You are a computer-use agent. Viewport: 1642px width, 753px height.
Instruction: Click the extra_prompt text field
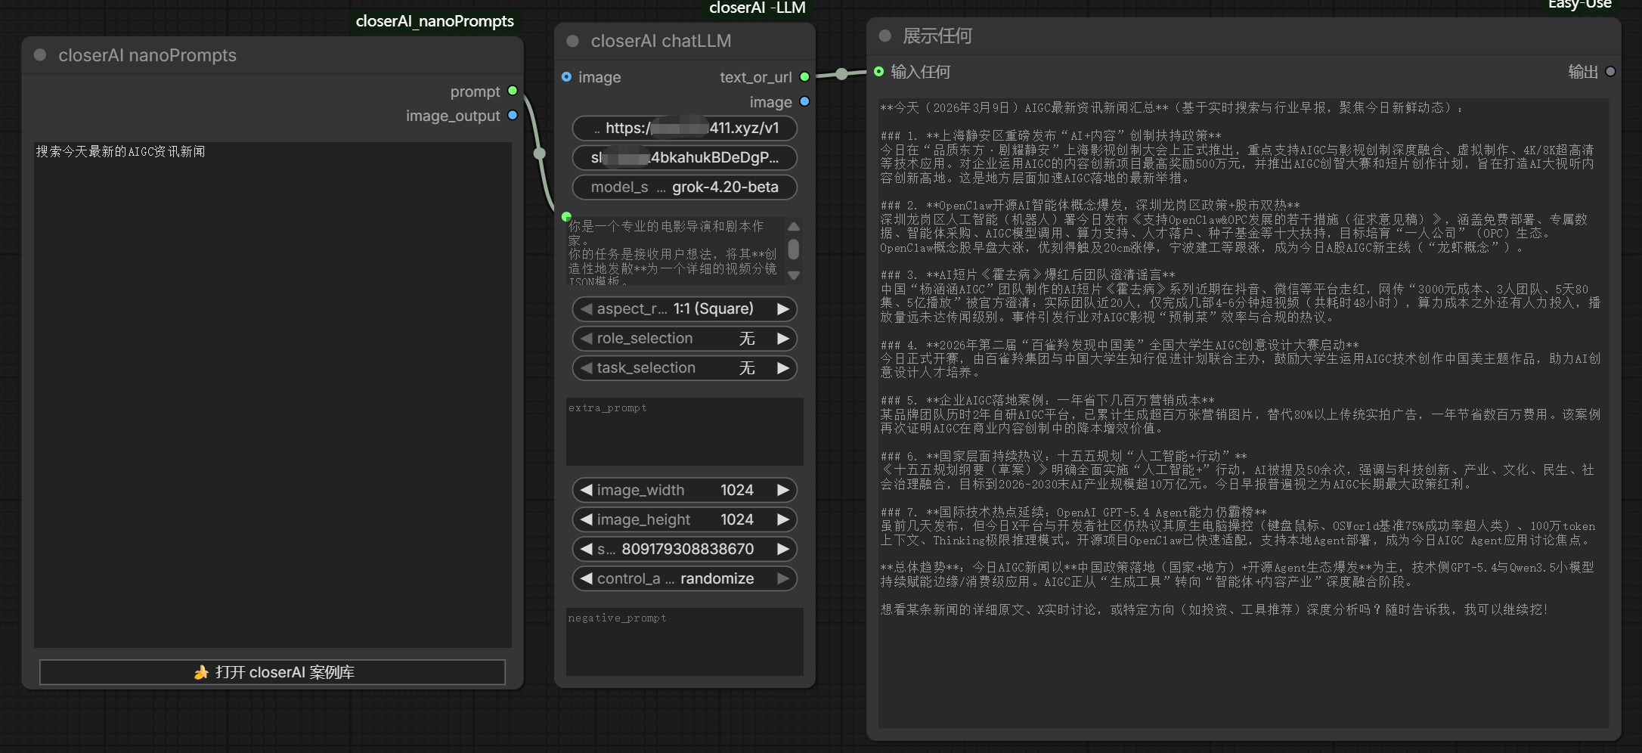684,432
